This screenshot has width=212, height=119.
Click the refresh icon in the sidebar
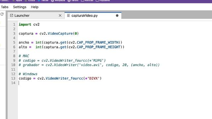pos(2,14)
